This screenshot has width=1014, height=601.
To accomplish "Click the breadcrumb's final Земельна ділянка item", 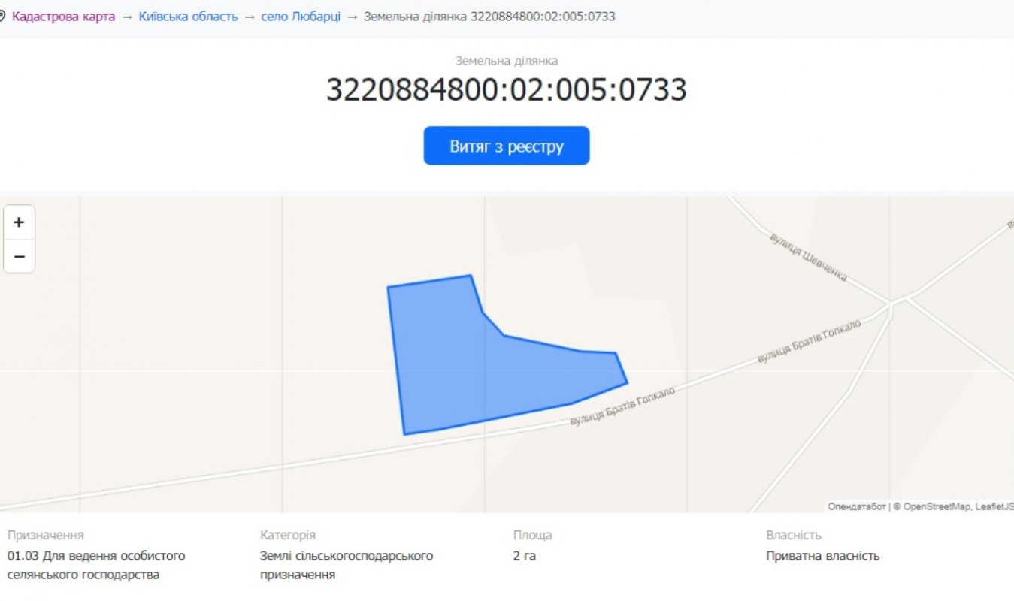I will pyautogui.click(x=489, y=16).
